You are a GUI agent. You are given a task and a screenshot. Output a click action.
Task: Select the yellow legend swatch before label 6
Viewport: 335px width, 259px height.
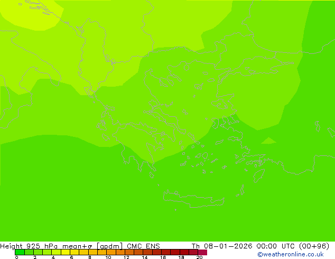[66, 252]
